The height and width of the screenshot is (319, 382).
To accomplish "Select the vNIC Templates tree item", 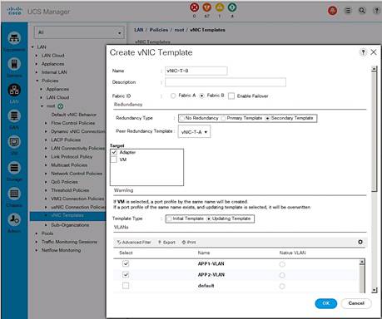I will pyautogui.click(x=67, y=215).
